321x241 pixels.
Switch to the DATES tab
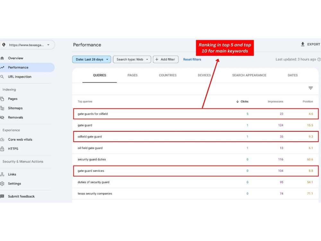pyautogui.click(x=292, y=75)
